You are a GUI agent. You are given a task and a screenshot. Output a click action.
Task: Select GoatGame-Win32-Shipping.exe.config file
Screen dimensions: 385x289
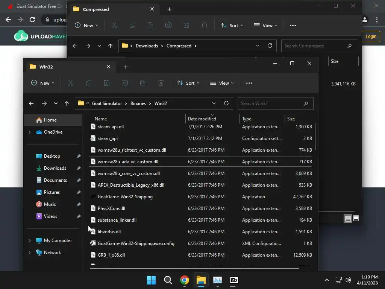(200, 243)
